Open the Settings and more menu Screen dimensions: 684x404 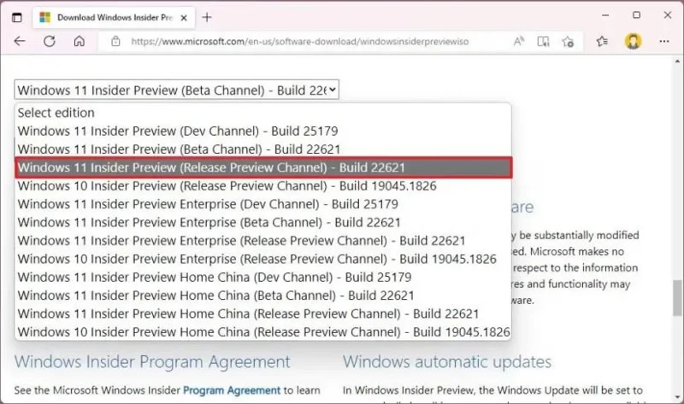click(x=664, y=41)
